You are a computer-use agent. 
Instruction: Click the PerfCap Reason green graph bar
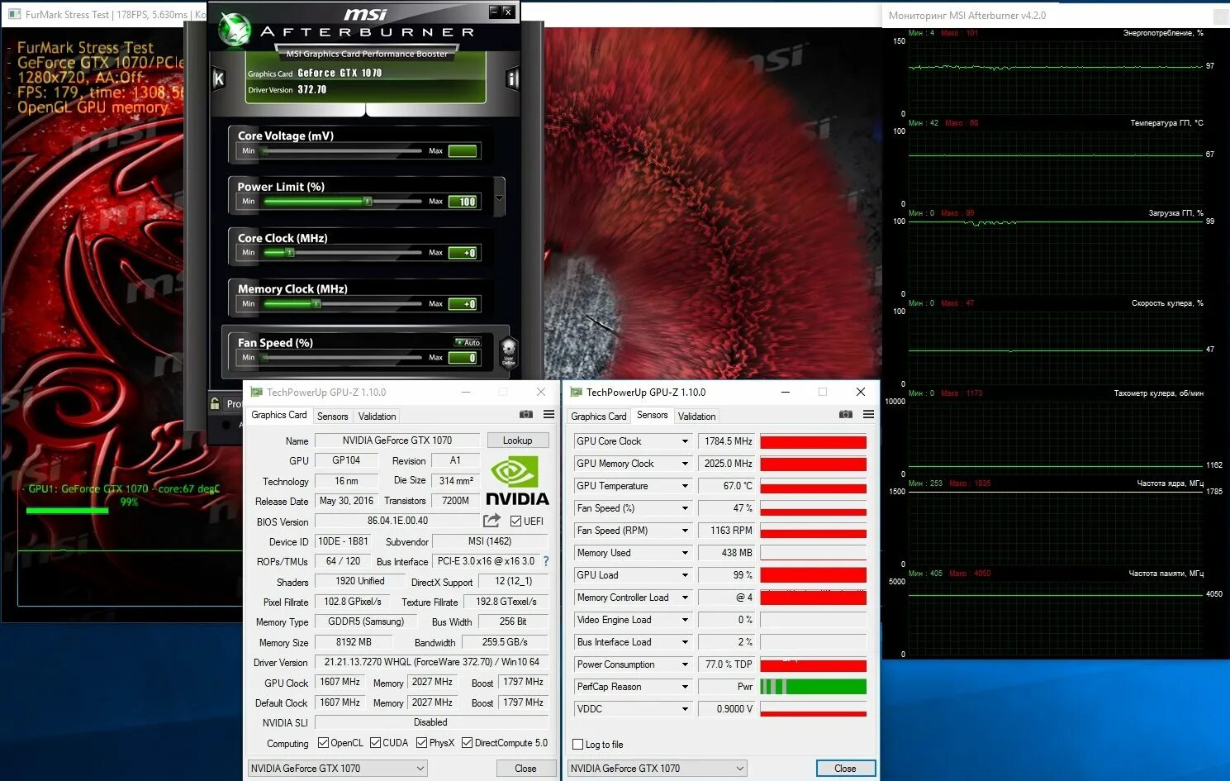[x=814, y=687]
